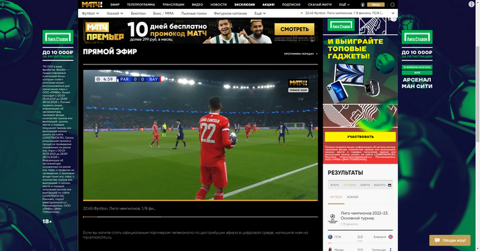This screenshot has height=251, width=480.
Task: Expand the live broadcast ticker chevron
Action: (393, 13)
